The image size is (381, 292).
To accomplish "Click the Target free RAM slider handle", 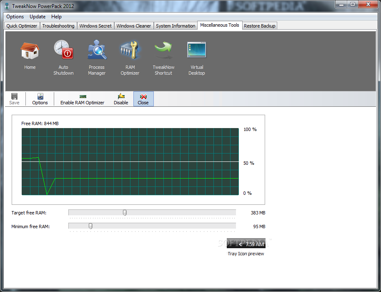I will 125,213.
